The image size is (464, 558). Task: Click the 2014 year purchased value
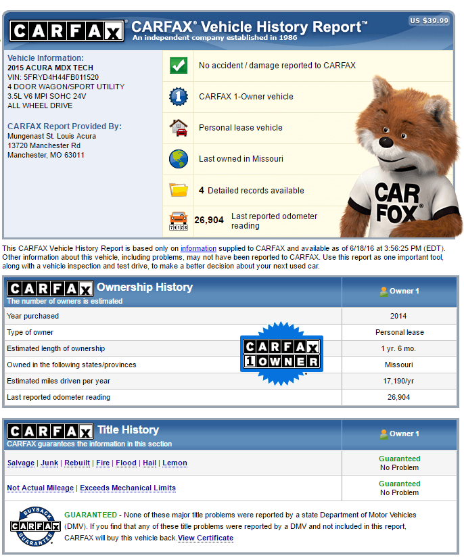pyautogui.click(x=398, y=316)
